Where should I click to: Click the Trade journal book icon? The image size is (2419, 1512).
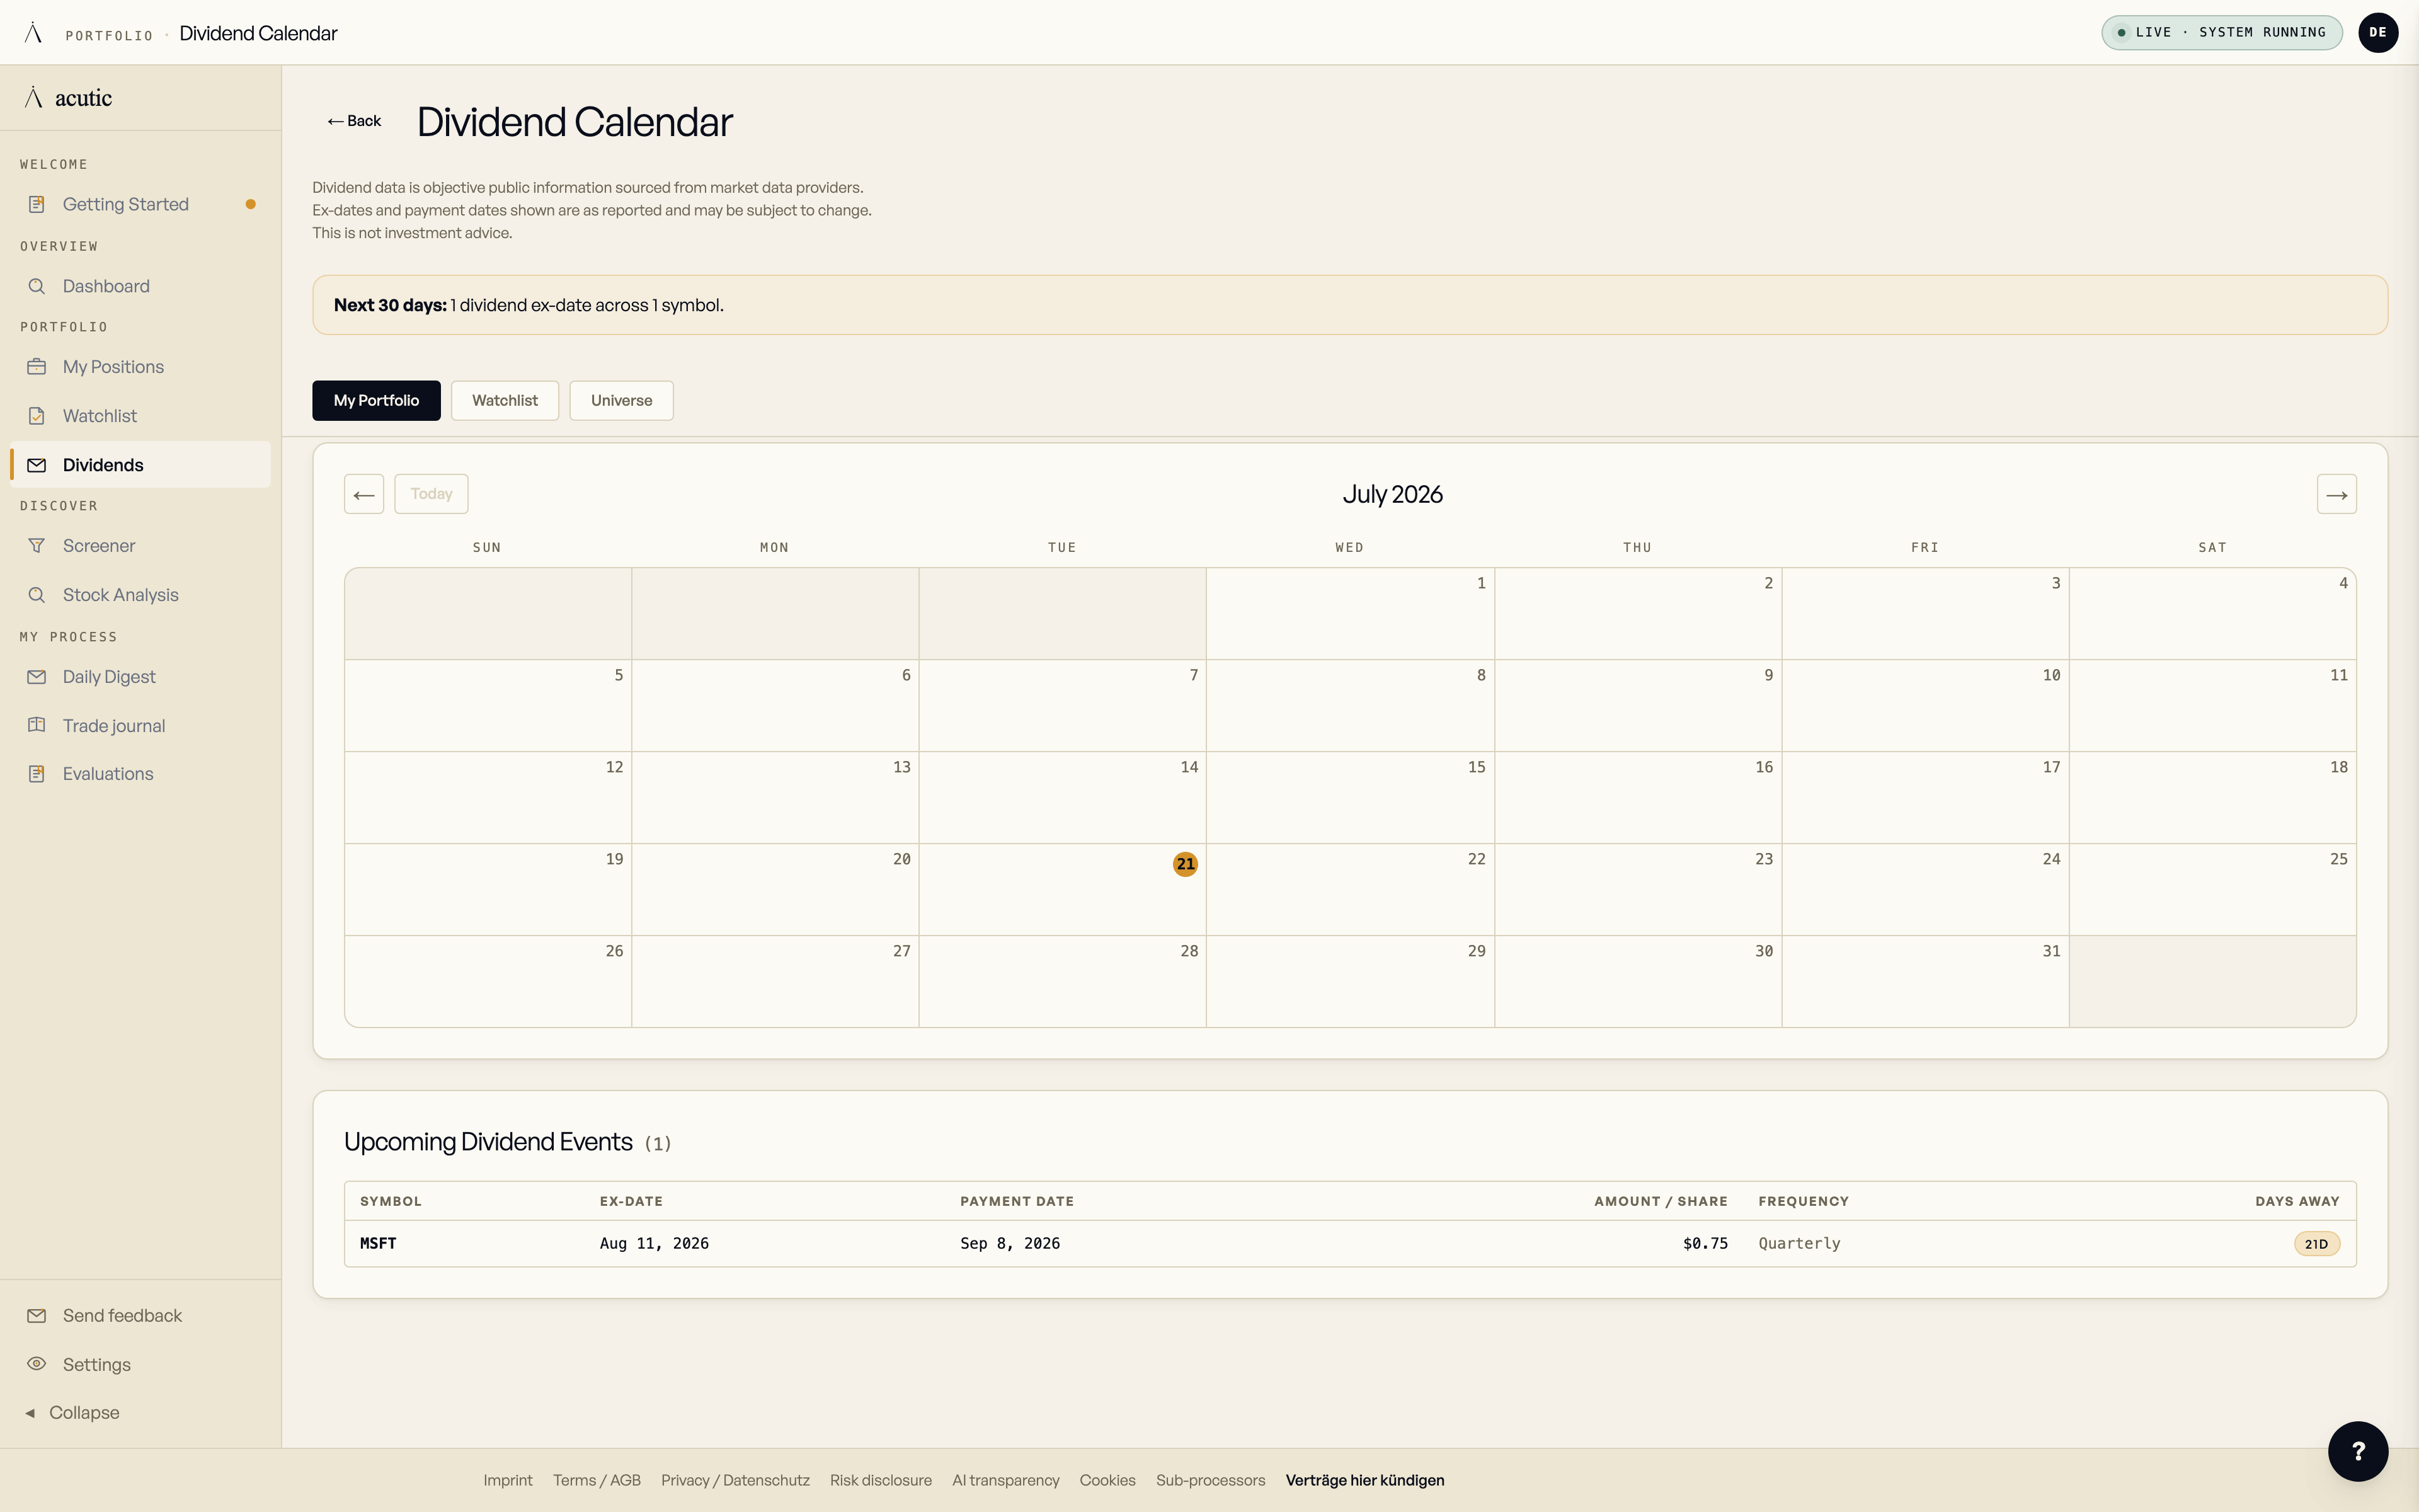pos(37,726)
